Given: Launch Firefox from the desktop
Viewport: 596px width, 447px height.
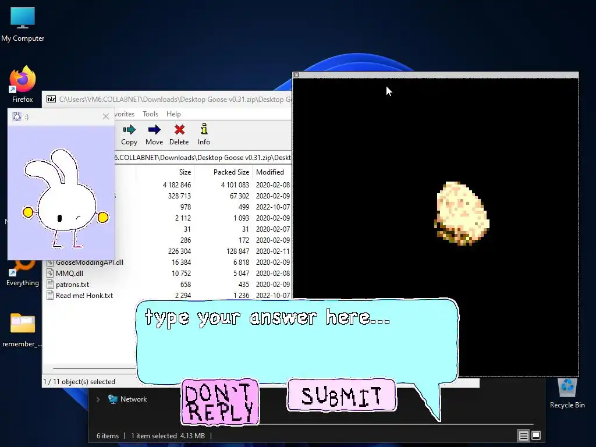Looking at the screenshot, I should [23, 84].
